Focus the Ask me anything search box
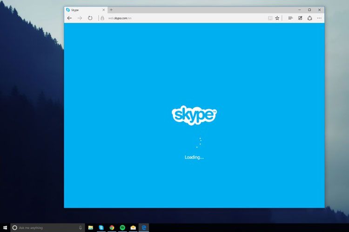This screenshot has width=349, height=232. pos(47,227)
